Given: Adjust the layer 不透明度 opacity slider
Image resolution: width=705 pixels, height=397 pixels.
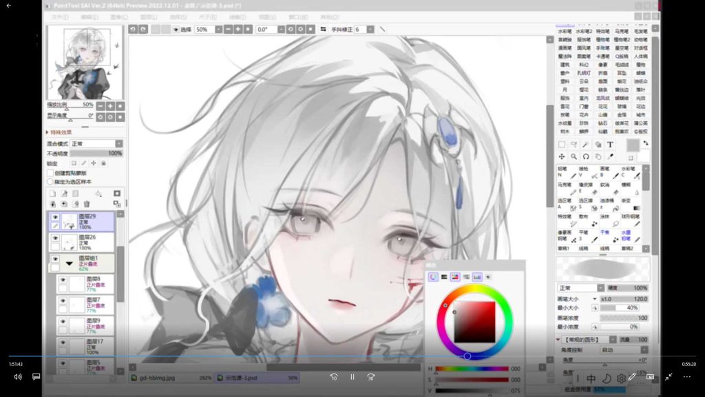Looking at the screenshot, I should (96, 154).
